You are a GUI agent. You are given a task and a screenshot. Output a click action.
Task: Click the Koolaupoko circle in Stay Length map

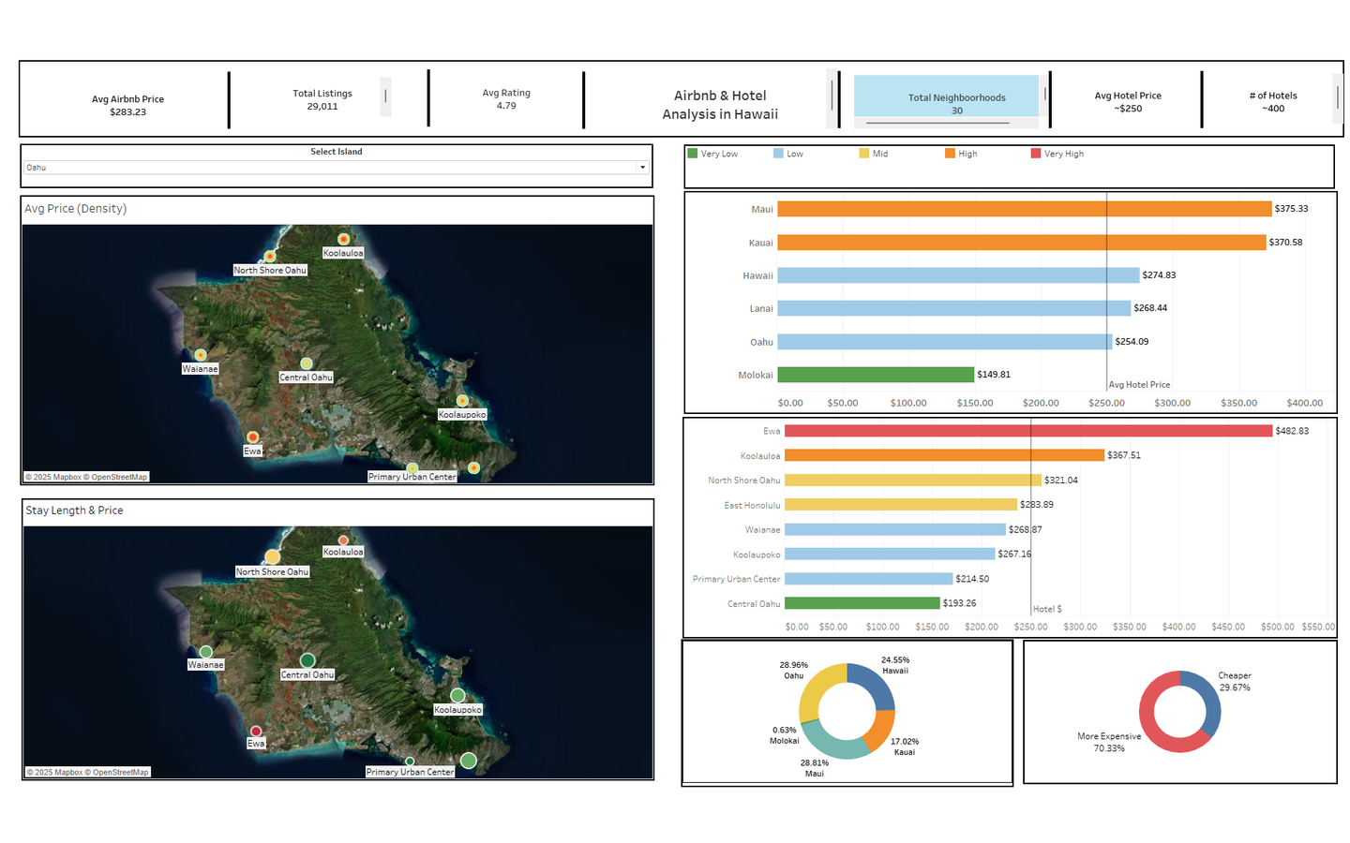[x=457, y=695]
